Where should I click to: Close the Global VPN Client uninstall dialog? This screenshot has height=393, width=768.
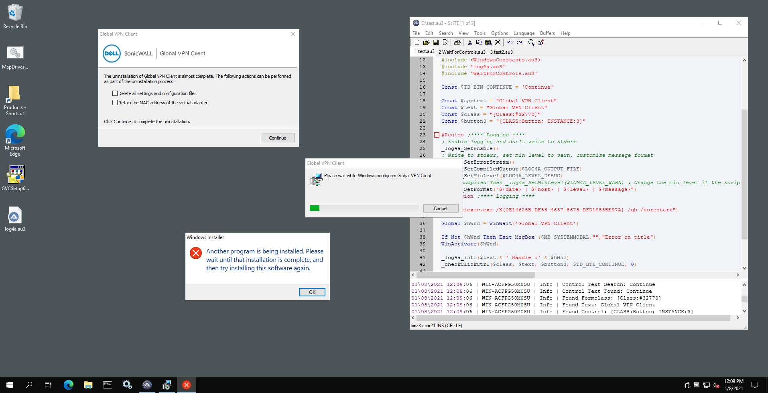coord(293,34)
